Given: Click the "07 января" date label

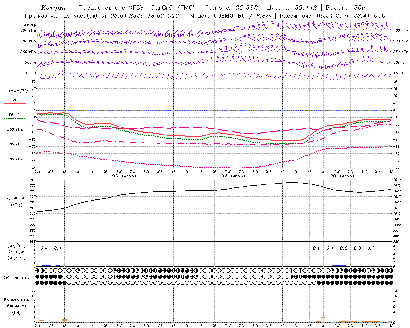Looking at the screenshot, I should [234, 176].
